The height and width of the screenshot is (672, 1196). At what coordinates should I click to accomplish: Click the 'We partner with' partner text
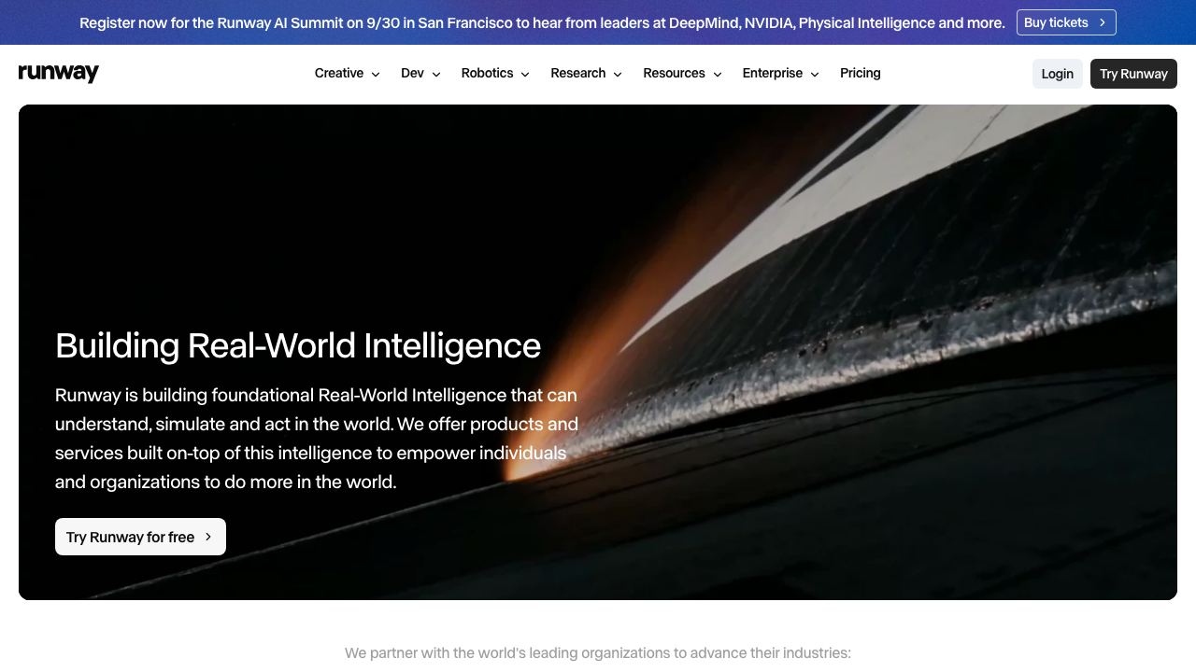coord(598,652)
